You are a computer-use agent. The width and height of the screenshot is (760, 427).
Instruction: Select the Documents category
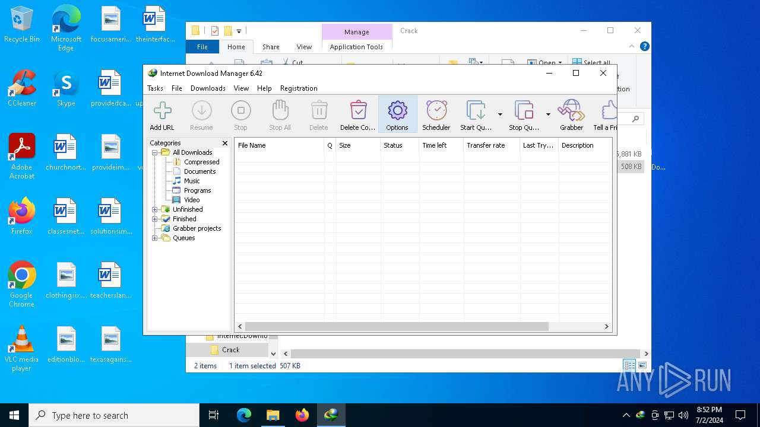[199, 171]
